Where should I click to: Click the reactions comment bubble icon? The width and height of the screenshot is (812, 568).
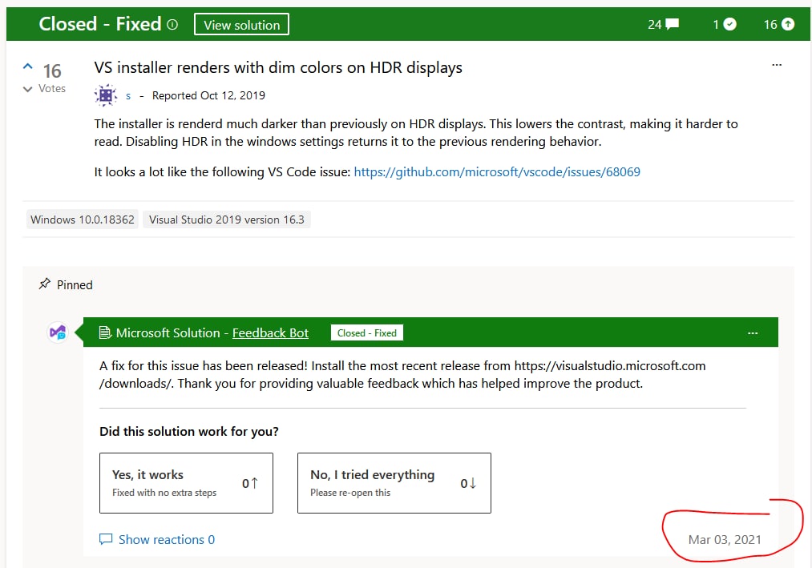tap(106, 539)
